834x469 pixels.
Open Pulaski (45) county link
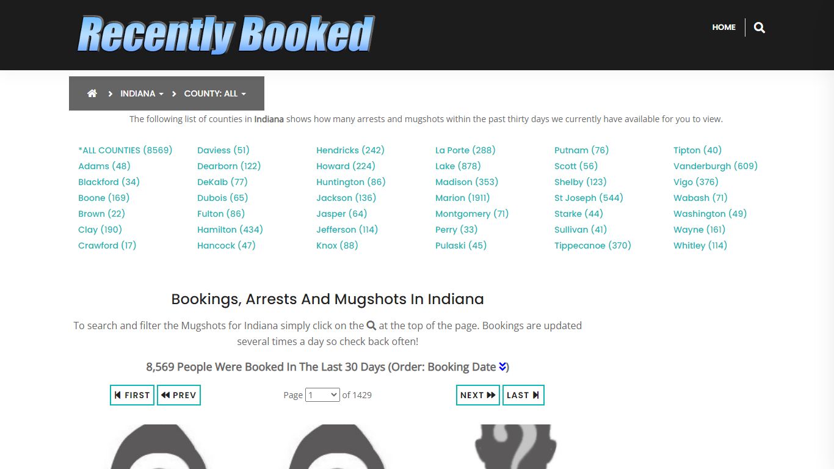tap(461, 245)
